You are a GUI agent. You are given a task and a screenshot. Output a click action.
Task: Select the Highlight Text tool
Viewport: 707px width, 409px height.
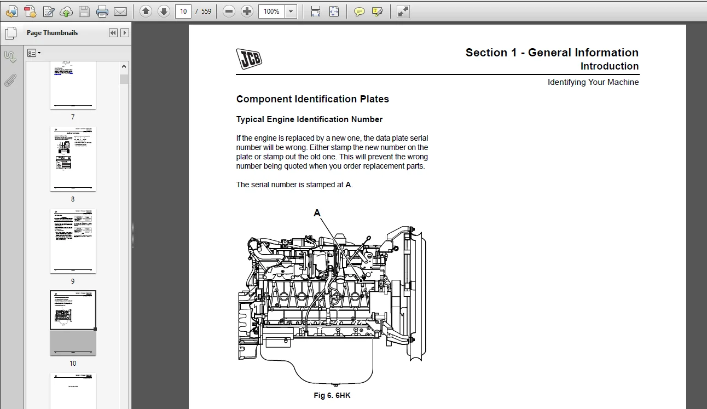point(377,11)
